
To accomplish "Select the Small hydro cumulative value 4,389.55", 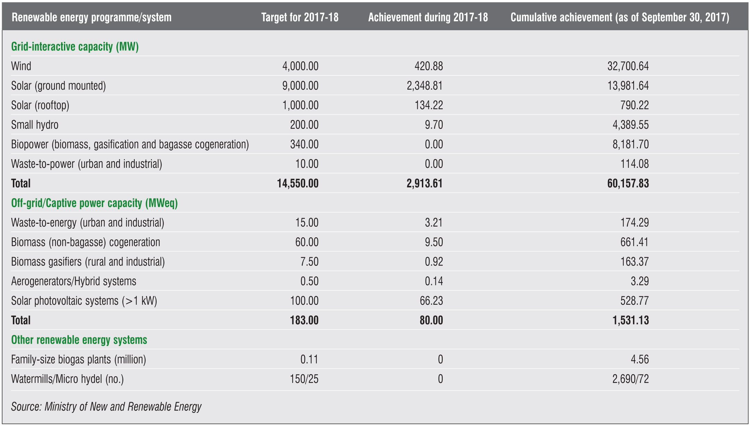I will 630,125.
